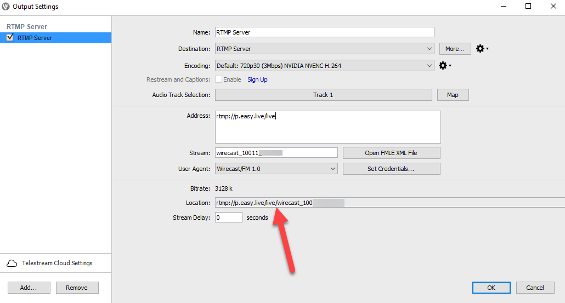This screenshot has height=303, width=565.
Task: Enable Restream and Captions checkbox
Action: click(218, 79)
